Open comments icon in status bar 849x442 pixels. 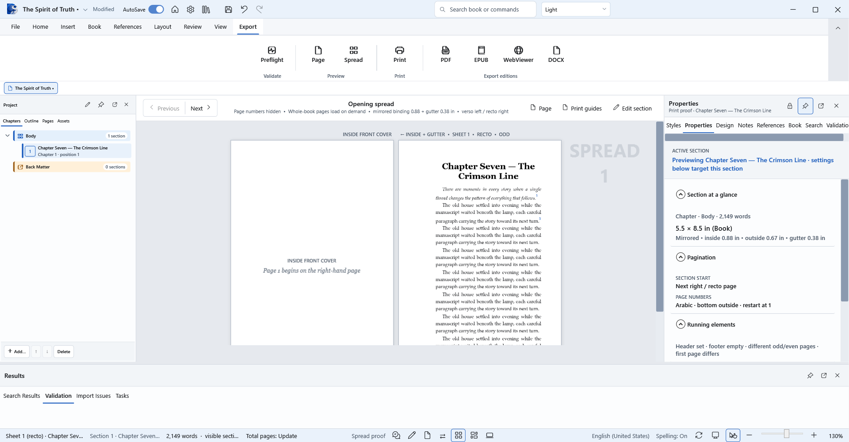click(x=396, y=435)
